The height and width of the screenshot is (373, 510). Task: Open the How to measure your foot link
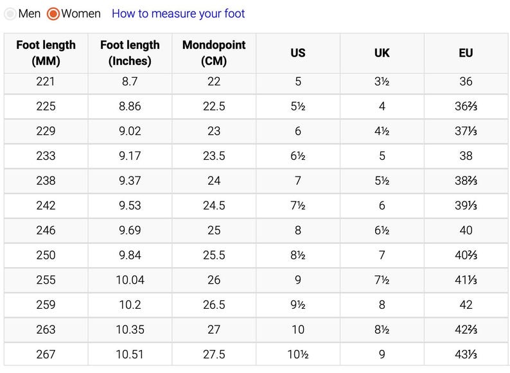point(178,13)
